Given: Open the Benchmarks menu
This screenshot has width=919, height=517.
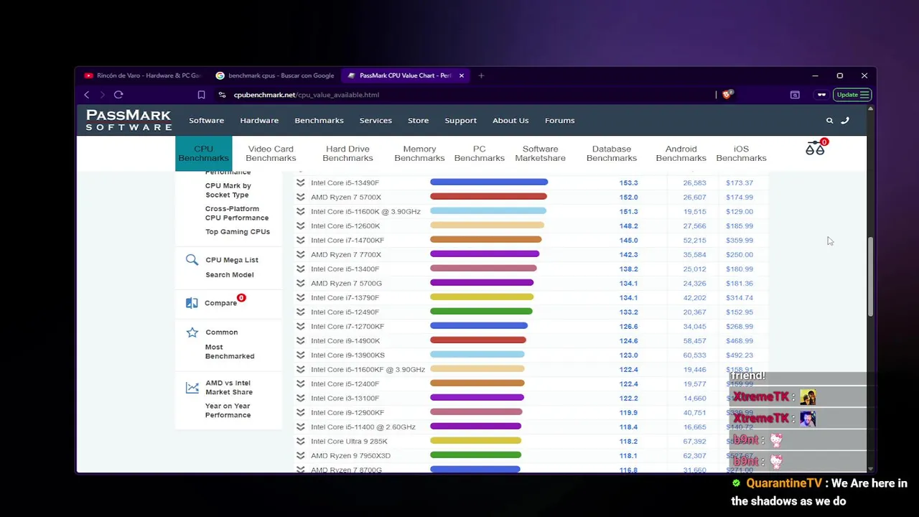Looking at the screenshot, I should [x=319, y=121].
